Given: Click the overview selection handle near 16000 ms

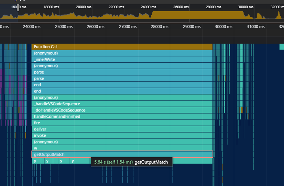Looking at the screenshot, I should tap(18, 8).
